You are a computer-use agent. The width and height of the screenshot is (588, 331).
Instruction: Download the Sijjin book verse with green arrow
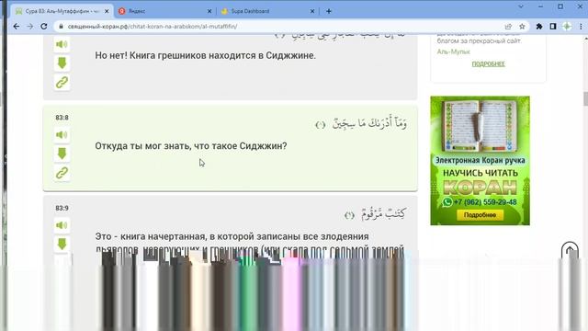(x=62, y=63)
